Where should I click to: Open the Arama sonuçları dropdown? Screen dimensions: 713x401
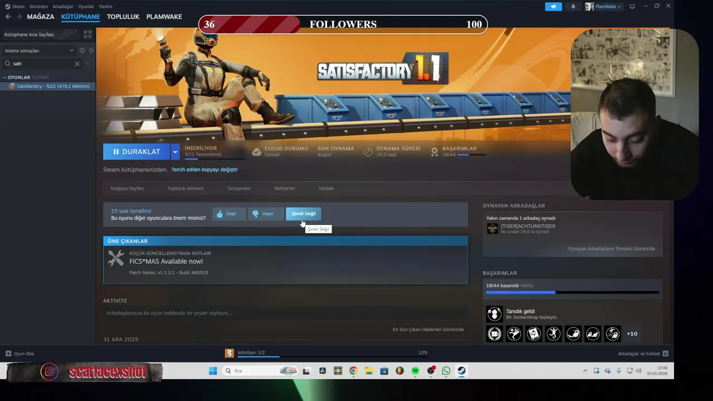39,51
